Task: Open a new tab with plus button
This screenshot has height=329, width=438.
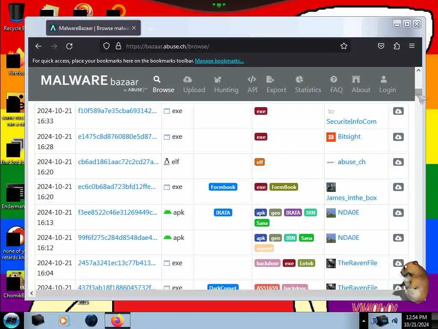Action: (151, 29)
